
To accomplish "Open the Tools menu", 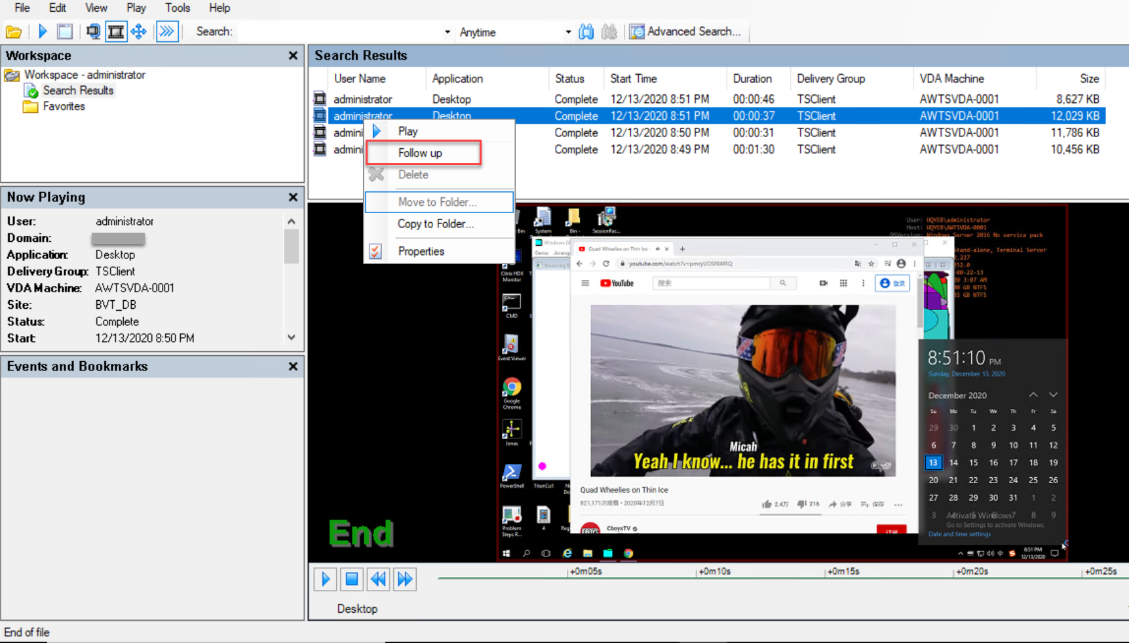I will 177,8.
